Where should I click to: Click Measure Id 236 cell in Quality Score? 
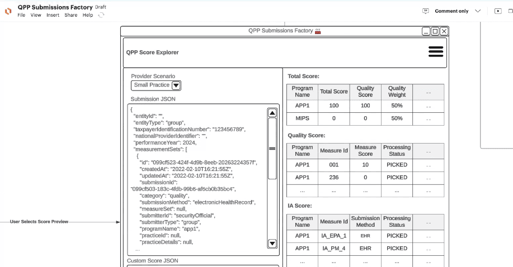pos(334,178)
